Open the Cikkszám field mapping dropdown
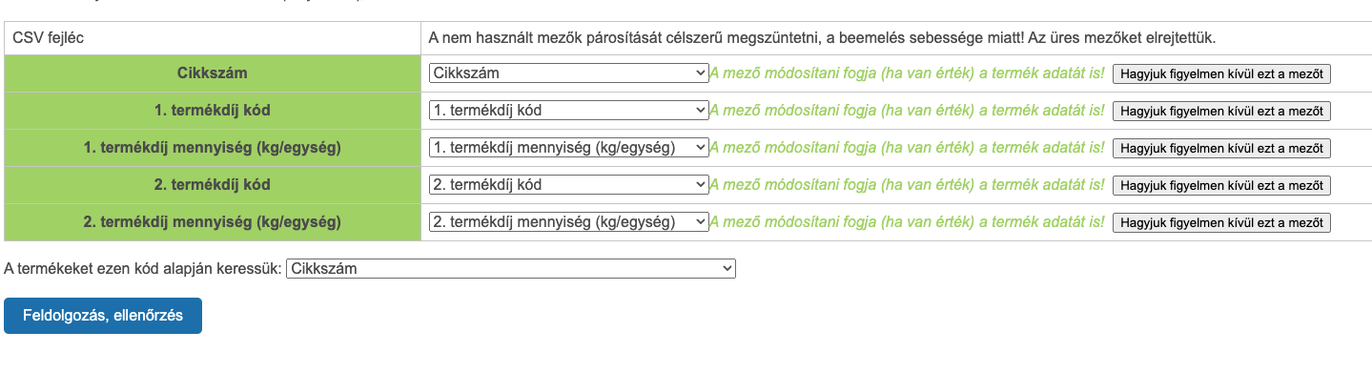The height and width of the screenshot is (373, 1372). 568,73
